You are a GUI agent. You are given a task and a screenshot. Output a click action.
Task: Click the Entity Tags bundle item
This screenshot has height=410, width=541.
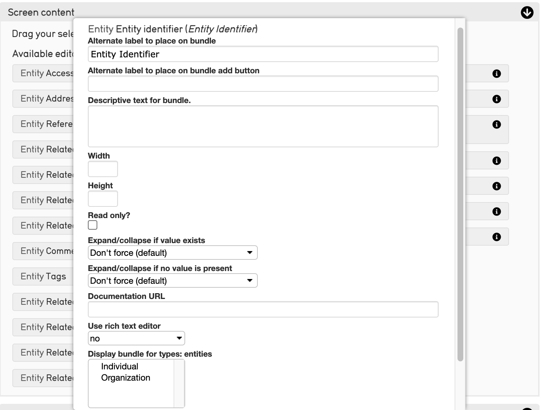[43, 276]
